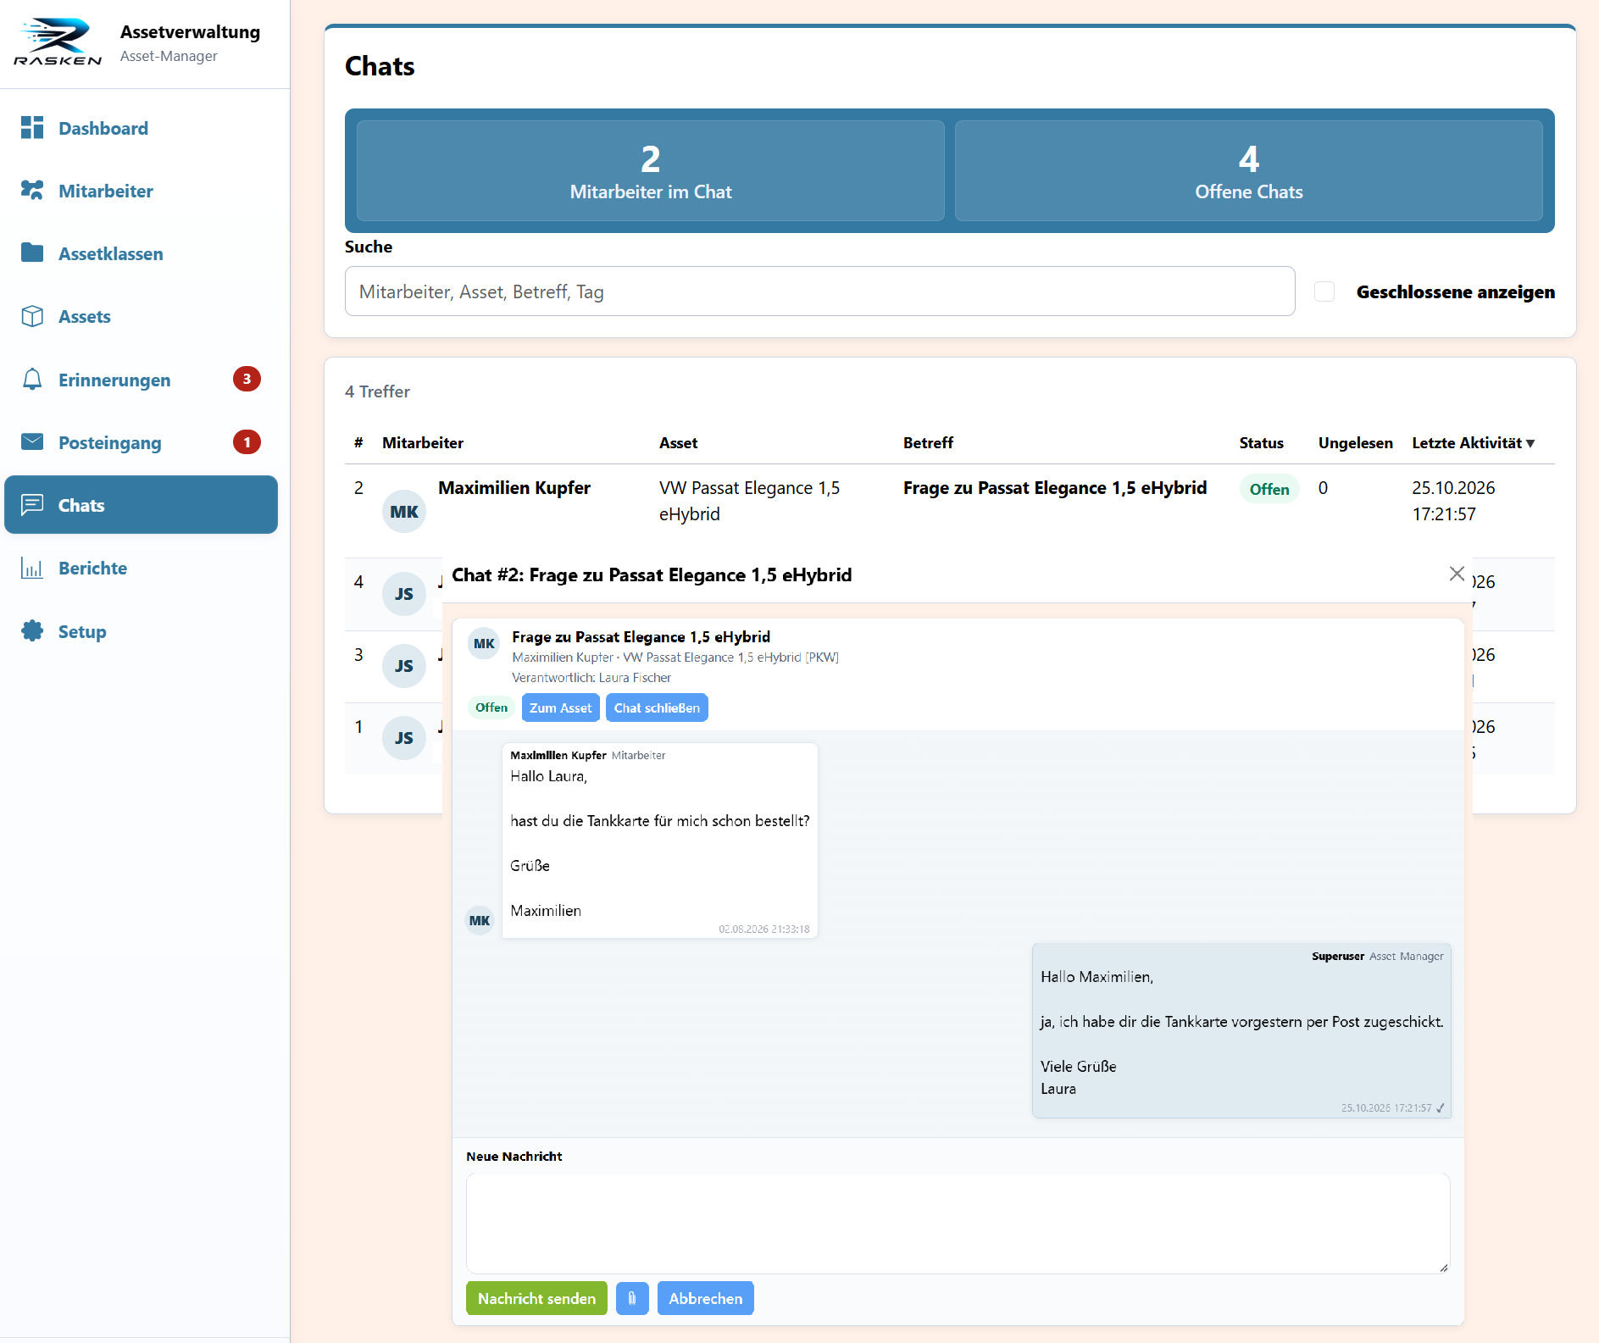Enable Geschlossene anzeigen checkbox

pos(1324,291)
